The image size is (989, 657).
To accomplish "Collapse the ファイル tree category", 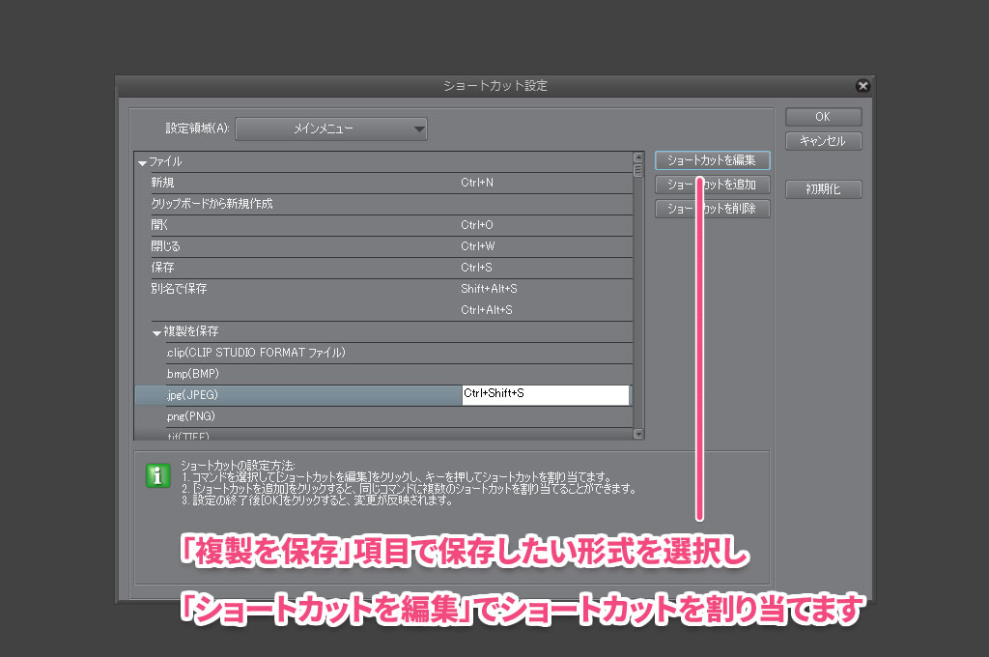I will (143, 162).
